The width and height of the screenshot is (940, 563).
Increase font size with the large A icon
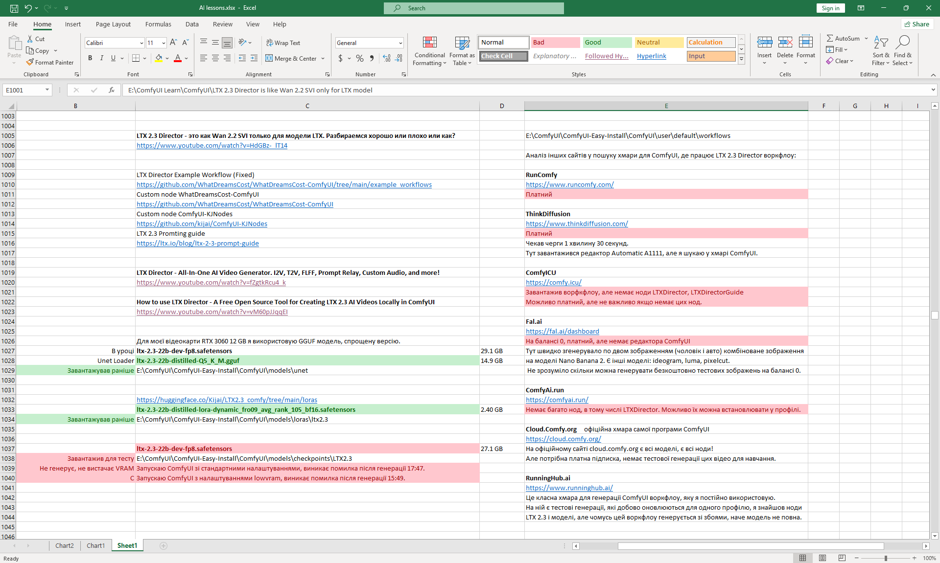tap(173, 43)
